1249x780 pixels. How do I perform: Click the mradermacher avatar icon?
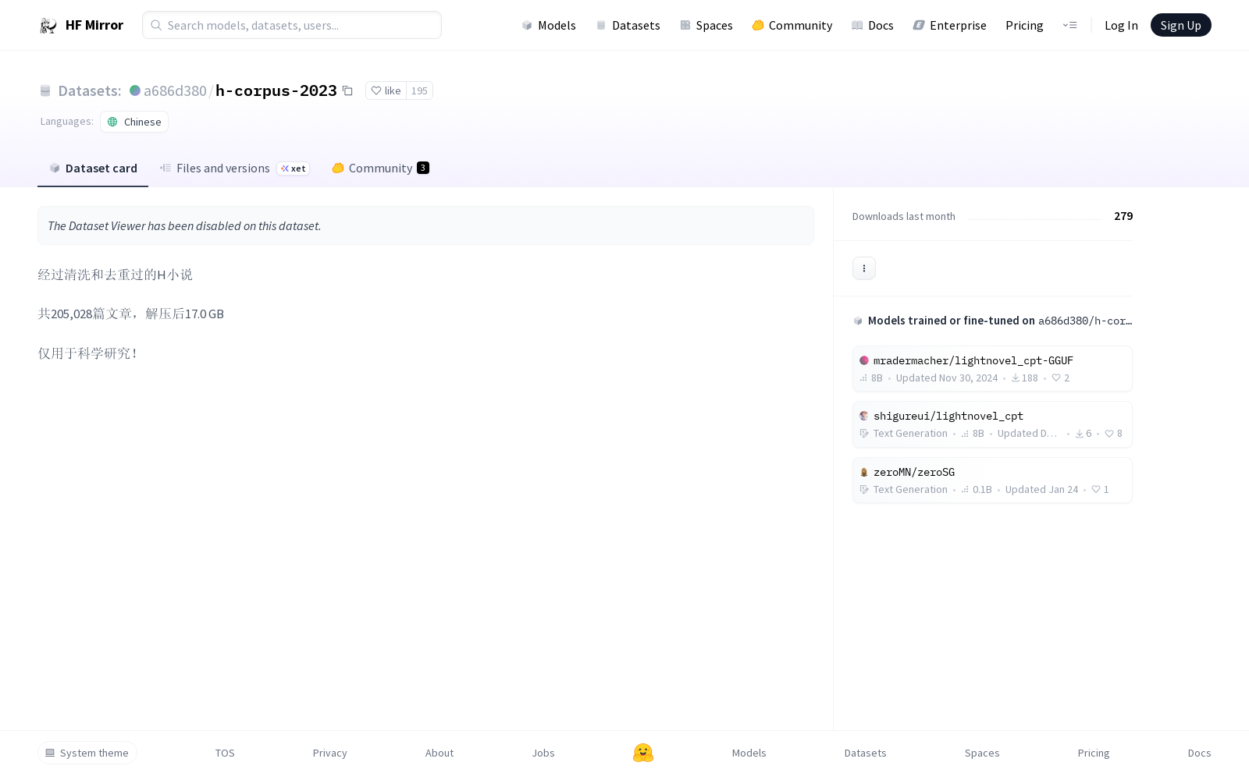[864, 360]
